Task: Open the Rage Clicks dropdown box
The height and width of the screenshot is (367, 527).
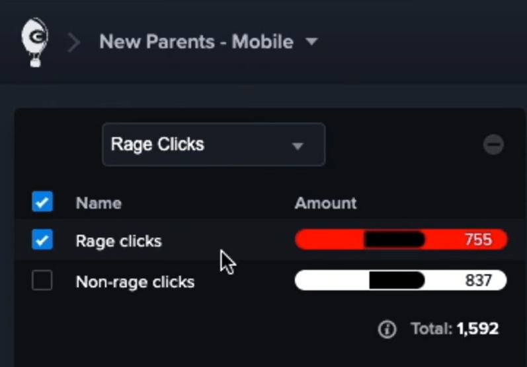Action: tap(213, 145)
